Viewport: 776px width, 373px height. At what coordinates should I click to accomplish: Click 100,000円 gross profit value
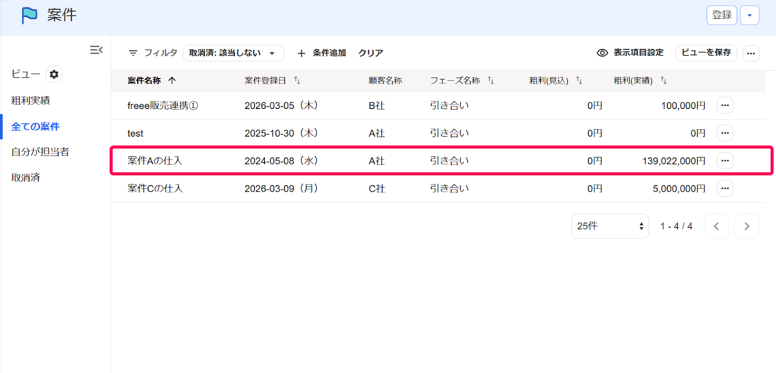click(683, 106)
